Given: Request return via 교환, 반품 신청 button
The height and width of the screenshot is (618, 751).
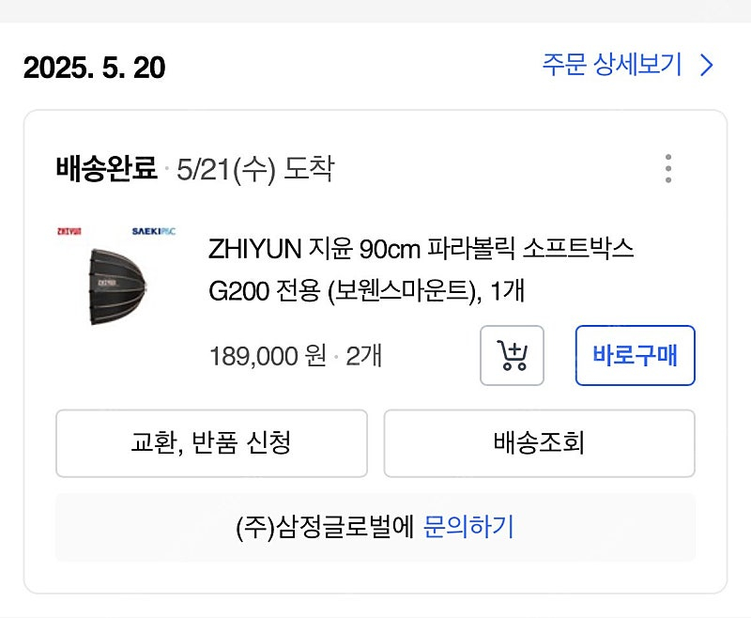Looking at the screenshot, I should 211,443.
